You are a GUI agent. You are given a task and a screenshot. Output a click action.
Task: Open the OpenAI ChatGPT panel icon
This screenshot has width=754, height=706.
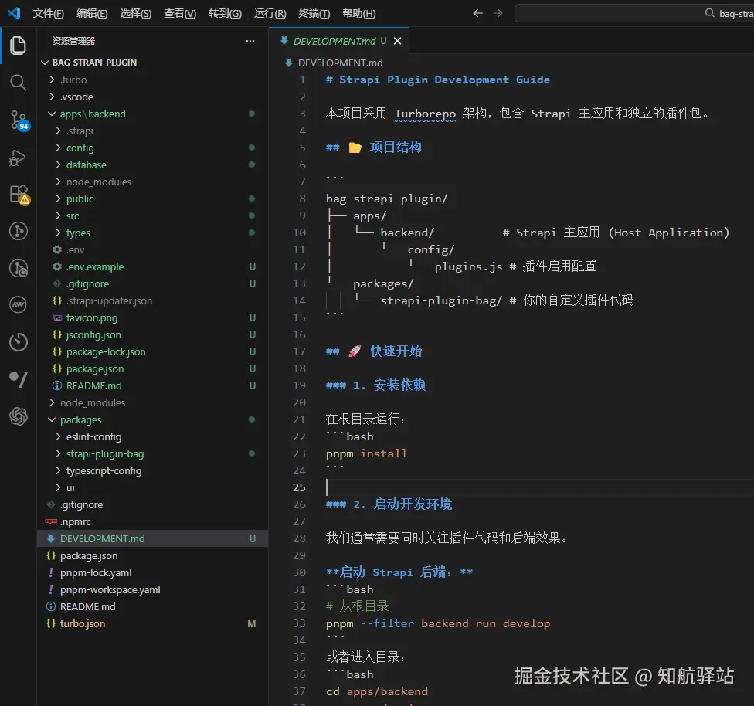(x=18, y=416)
